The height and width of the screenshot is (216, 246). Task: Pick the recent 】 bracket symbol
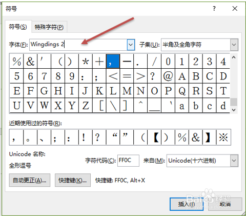[210, 138]
